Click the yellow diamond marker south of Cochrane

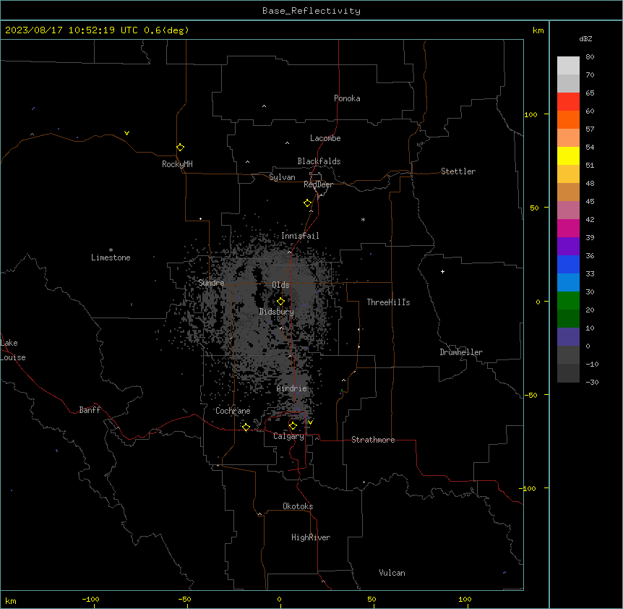246,427
